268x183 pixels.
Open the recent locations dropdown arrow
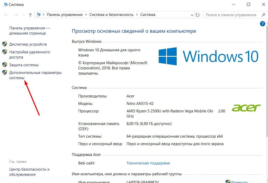click(24, 15)
